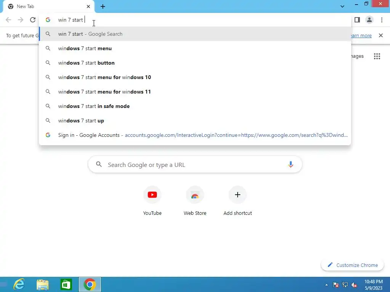Click the network tray icon
390x292 pixels.
(x=345, y=285)
